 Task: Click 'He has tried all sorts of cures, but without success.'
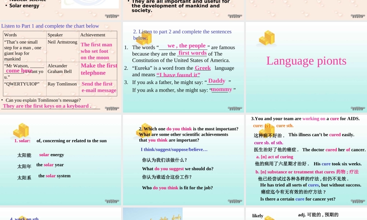310,185
